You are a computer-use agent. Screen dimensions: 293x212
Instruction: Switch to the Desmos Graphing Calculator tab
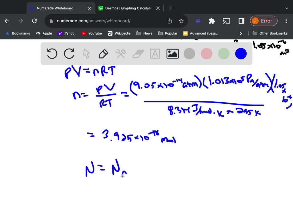pos(127,8)
